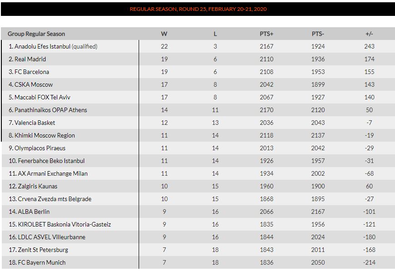This screenshot has height=276, width=395.
Task: Select Zalgiris Kaunas team name
Action: [x=38, y=186]
